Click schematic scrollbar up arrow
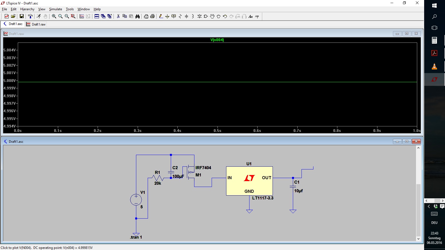445x250 pixels. click(x=418, y=148)
